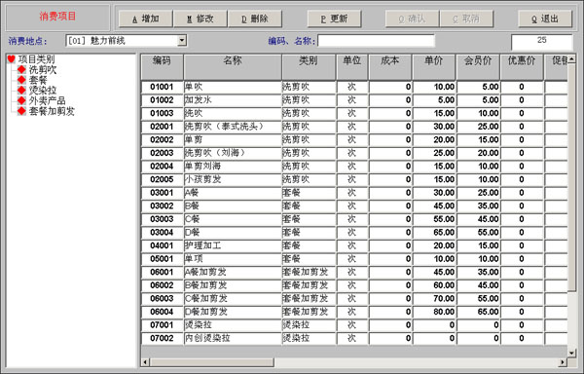This screenshot has width=584, height=374.
Task: Click the name cell 洗剪吹（泰式洗头）
Action: (x=233, y=127)
